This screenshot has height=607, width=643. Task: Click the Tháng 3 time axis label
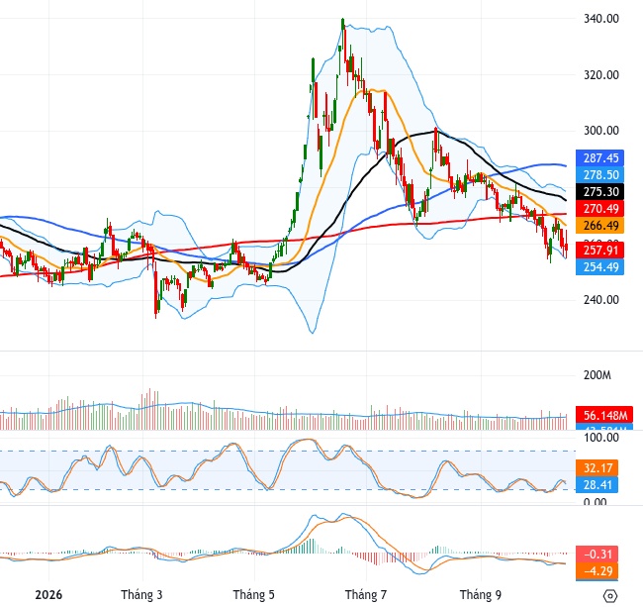(x=141, y=595)
